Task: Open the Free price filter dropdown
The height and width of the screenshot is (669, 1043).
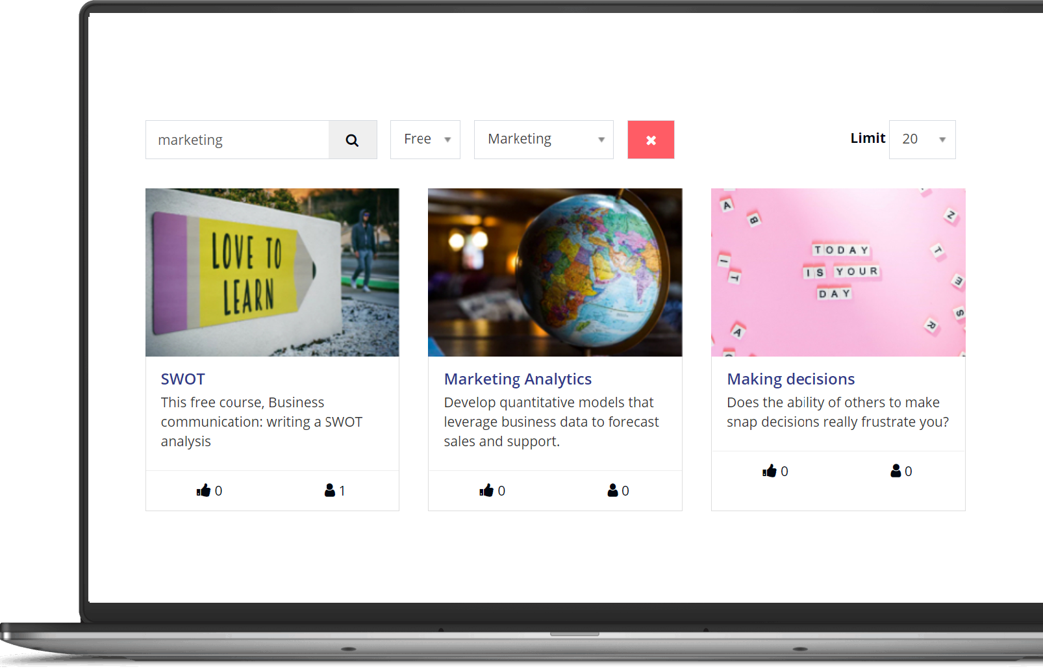Action: (425, 140)
